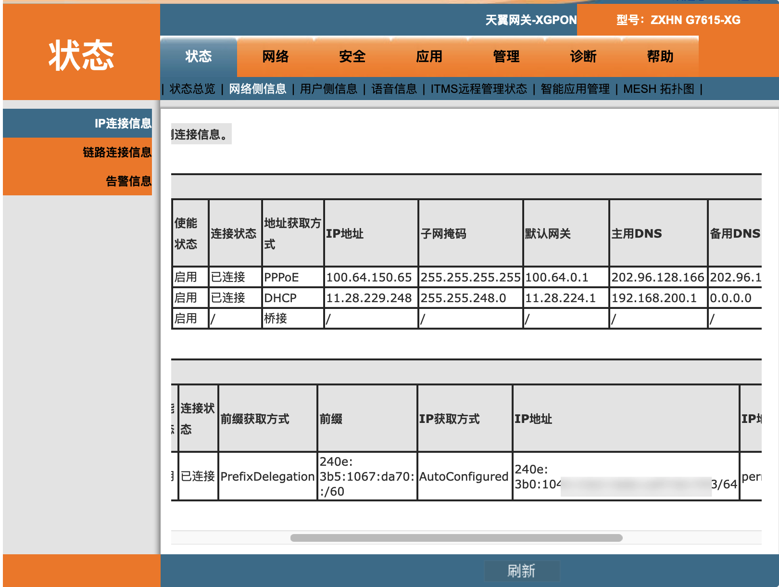Select 网络侧信息 submenu link
Viewport: 779px width, 587px height.
[258, 89]
